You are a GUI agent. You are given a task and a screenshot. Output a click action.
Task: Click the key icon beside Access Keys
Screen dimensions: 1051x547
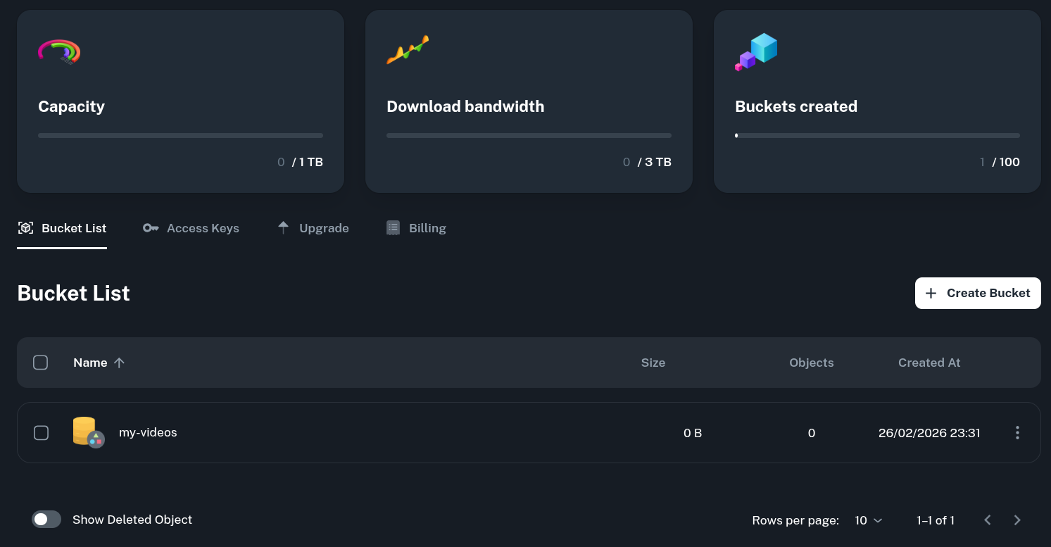tap(151, 228)
